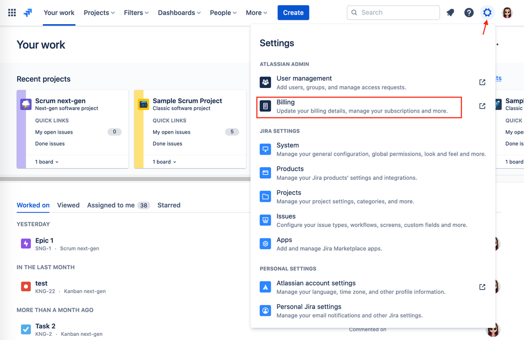Viewport: 524px width, 340px height.
Task: Open Atlassian account settings entry
Action: pyautogui.click(x=372, y=287)
